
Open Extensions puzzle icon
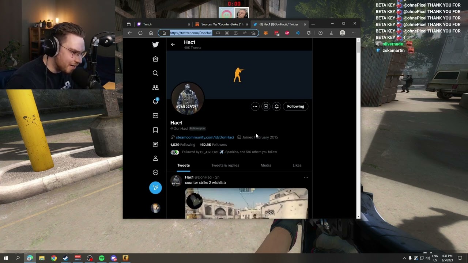309,33
